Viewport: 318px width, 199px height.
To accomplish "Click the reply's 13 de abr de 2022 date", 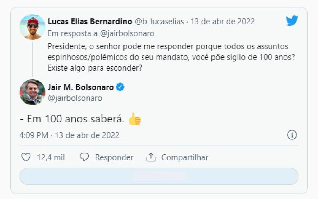I will coord(222,22).
